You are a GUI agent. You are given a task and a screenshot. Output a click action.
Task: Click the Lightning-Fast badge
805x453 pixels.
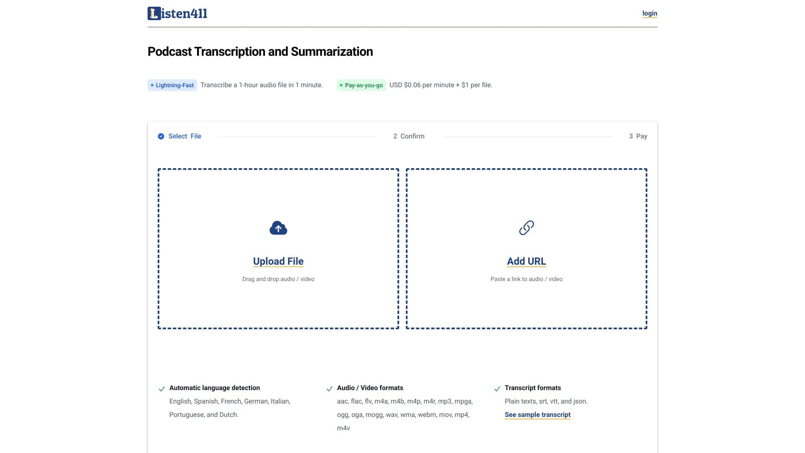[x=172, y=85]
